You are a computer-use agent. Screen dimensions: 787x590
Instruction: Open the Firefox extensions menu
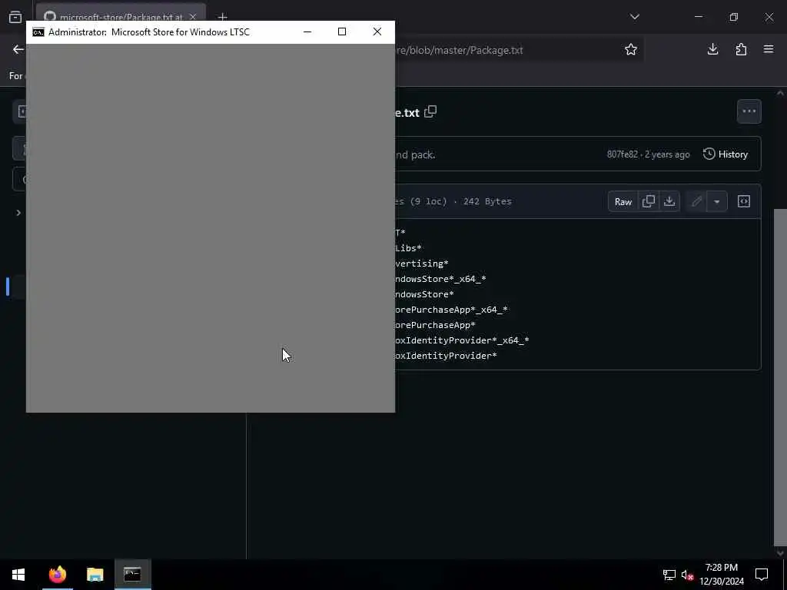tap(741, 49)
